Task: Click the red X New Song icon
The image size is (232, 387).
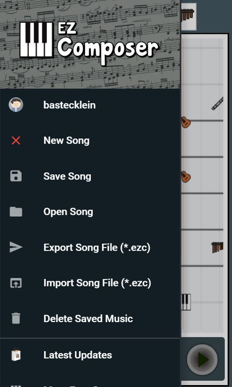Action: 16,141
